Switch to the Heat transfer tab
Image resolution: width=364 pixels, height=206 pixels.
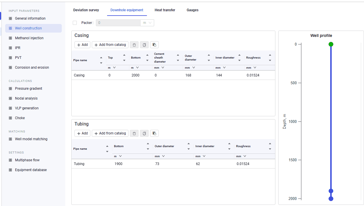coord(165,10)
